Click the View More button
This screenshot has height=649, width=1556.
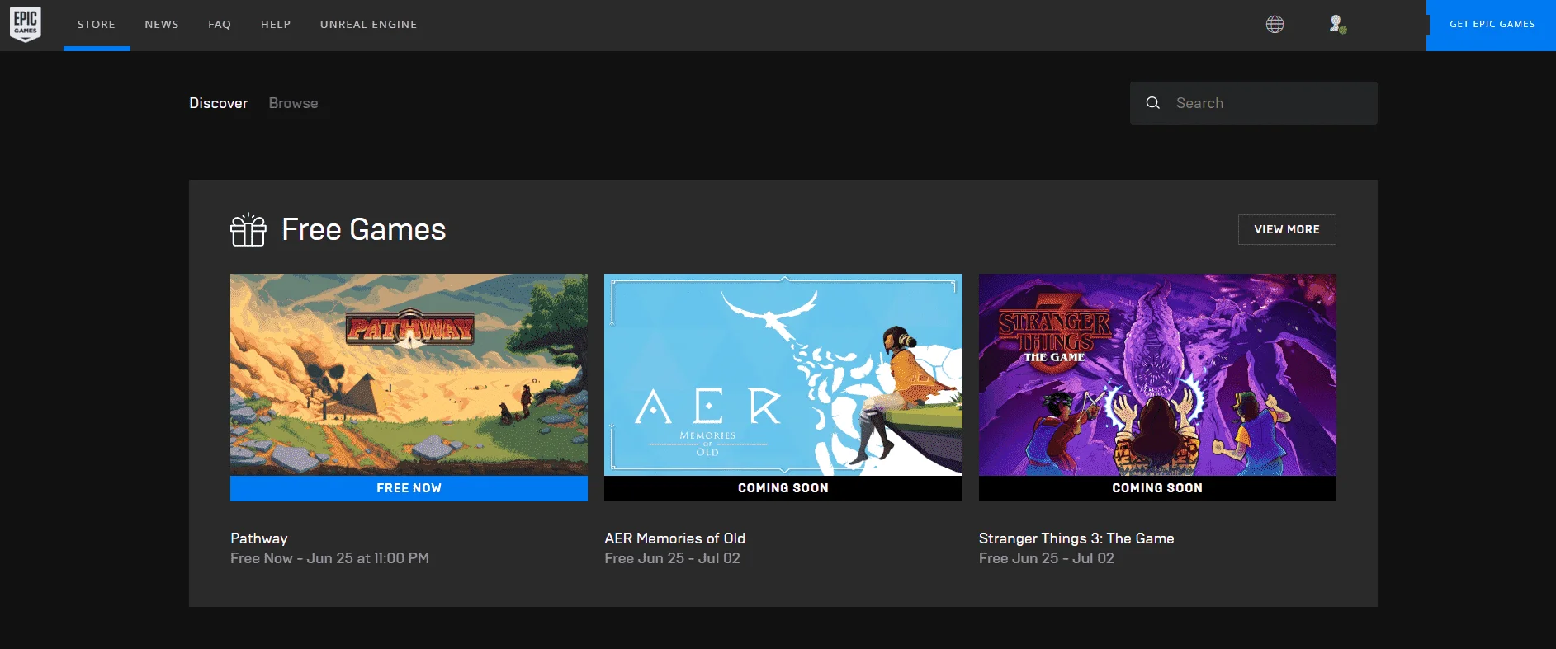pos(1287,230)
